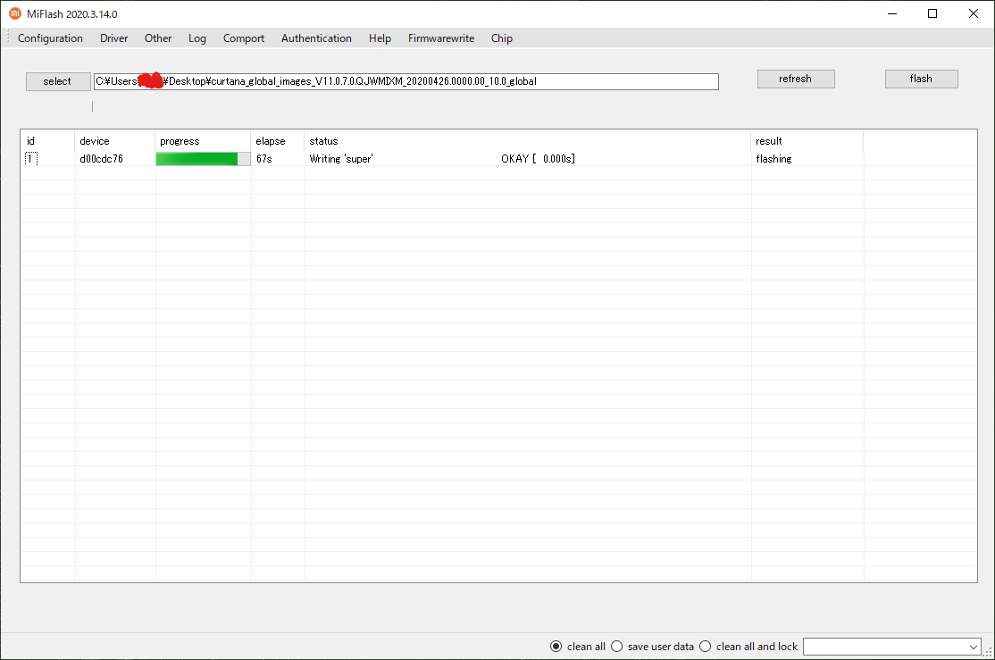Click the firmware folder path field

point(406,81)
